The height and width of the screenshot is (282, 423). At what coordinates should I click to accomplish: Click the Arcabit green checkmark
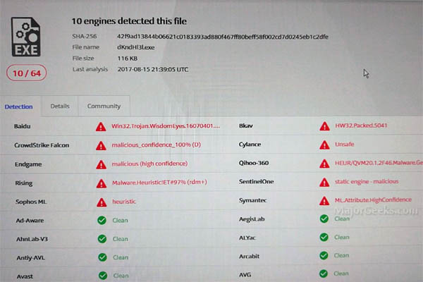click(x=324, y=255)
